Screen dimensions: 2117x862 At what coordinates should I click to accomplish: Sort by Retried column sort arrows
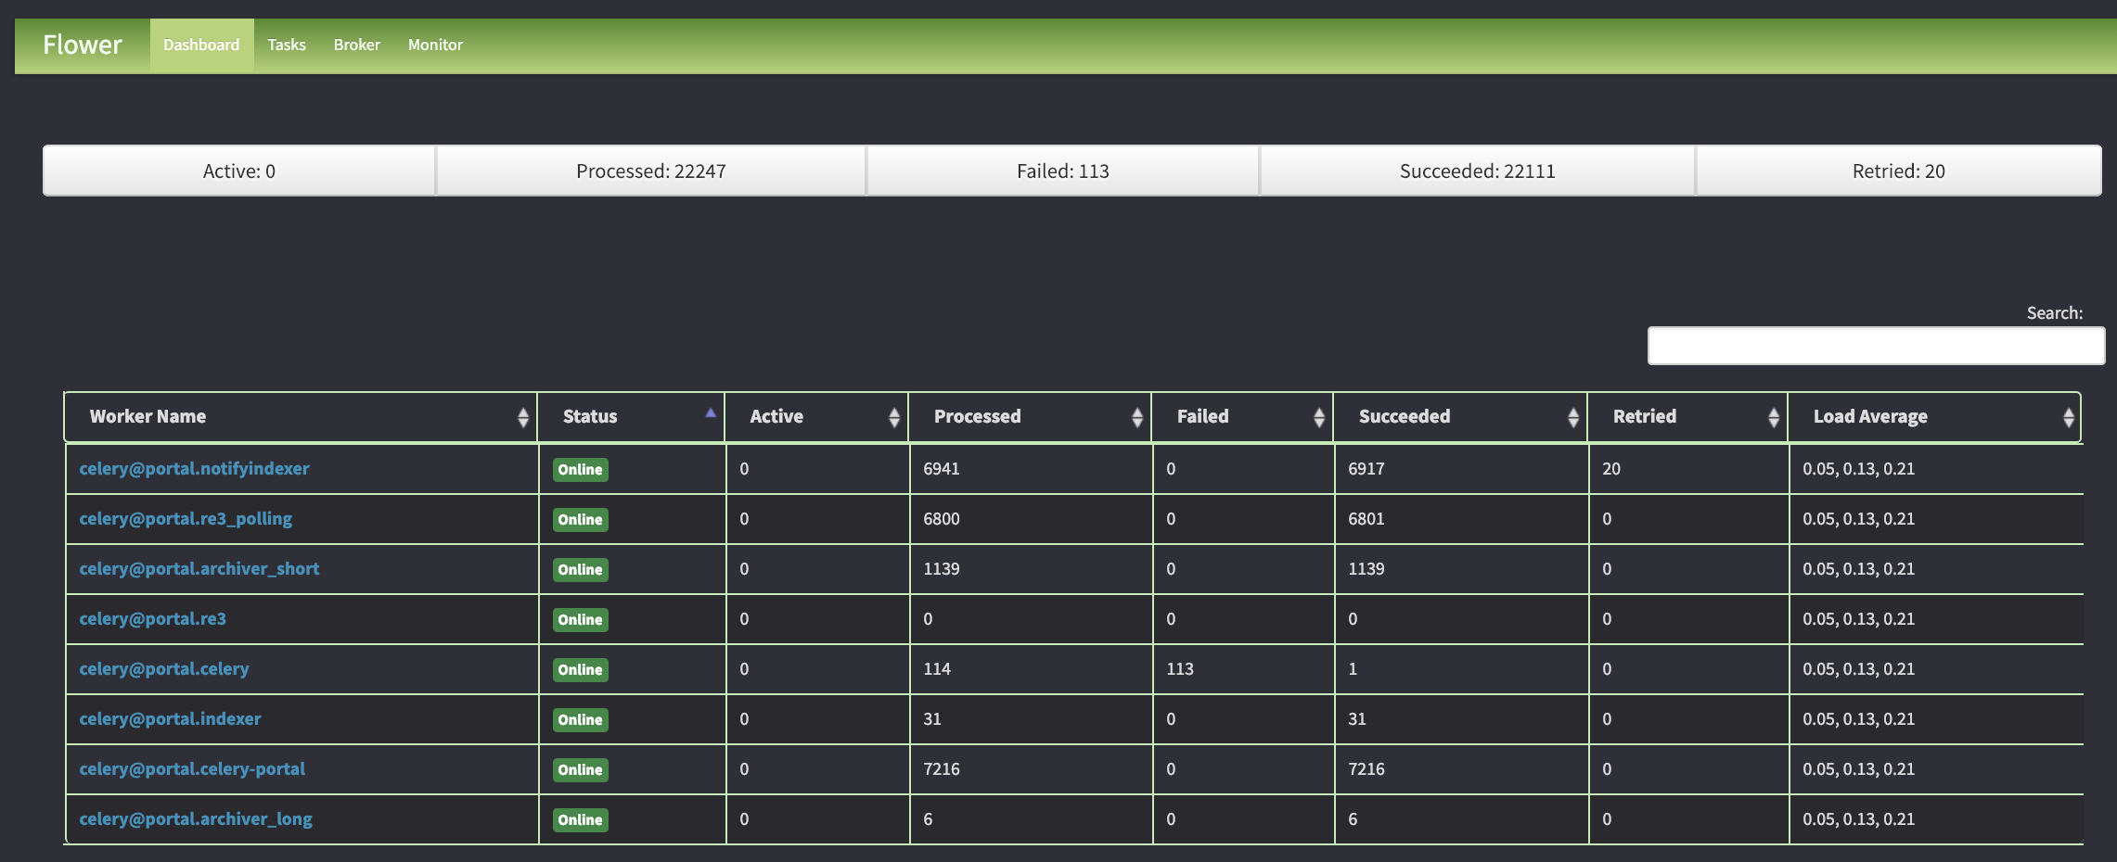[x=1774, y=417]
